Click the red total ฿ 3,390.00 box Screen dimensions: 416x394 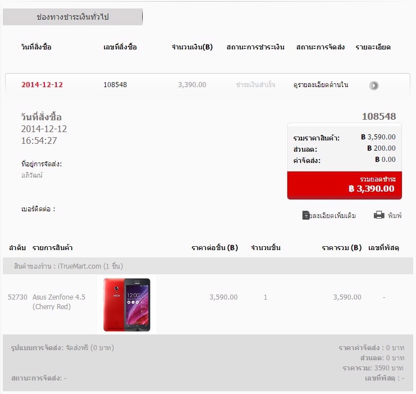[x=345, y=185]
